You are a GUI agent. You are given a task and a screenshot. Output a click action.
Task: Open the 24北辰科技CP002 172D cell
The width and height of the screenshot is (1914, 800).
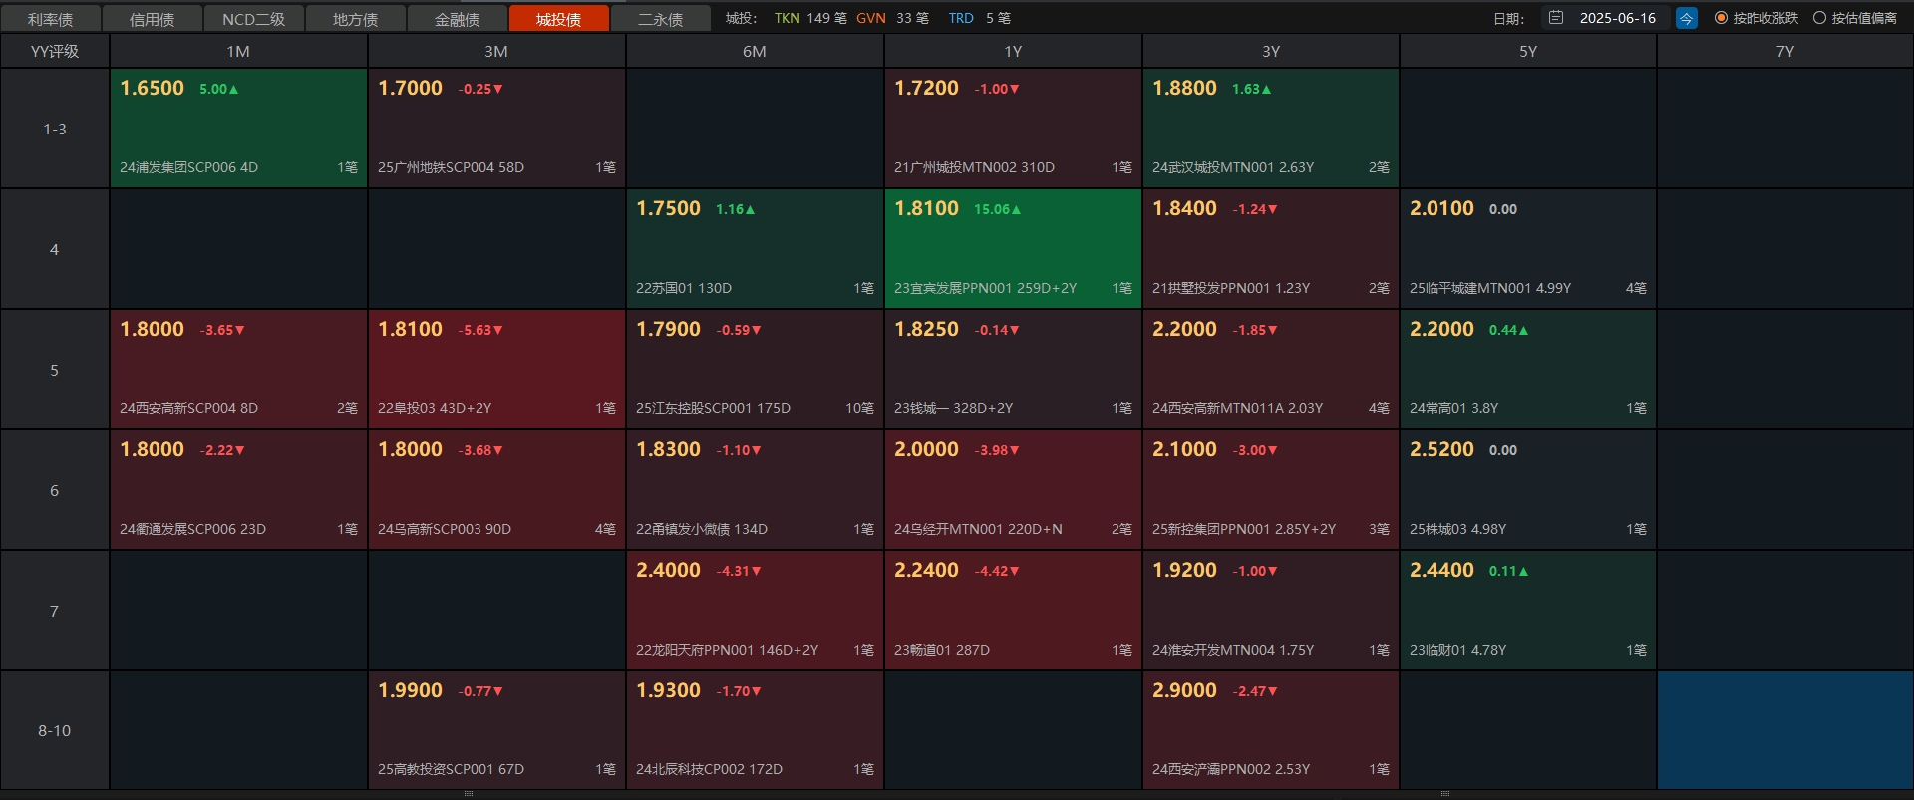point(755,730)
